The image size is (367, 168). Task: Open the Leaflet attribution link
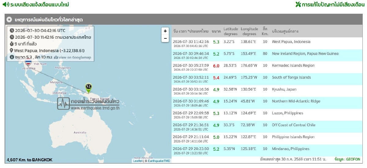[x=138, y=161]
